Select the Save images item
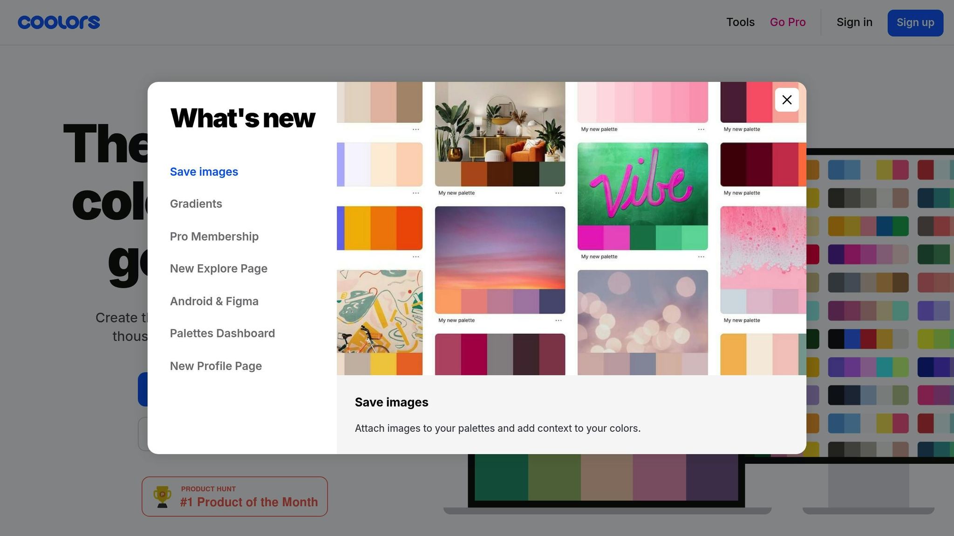This screenshot has width=954, height=536. pos(204,172)
